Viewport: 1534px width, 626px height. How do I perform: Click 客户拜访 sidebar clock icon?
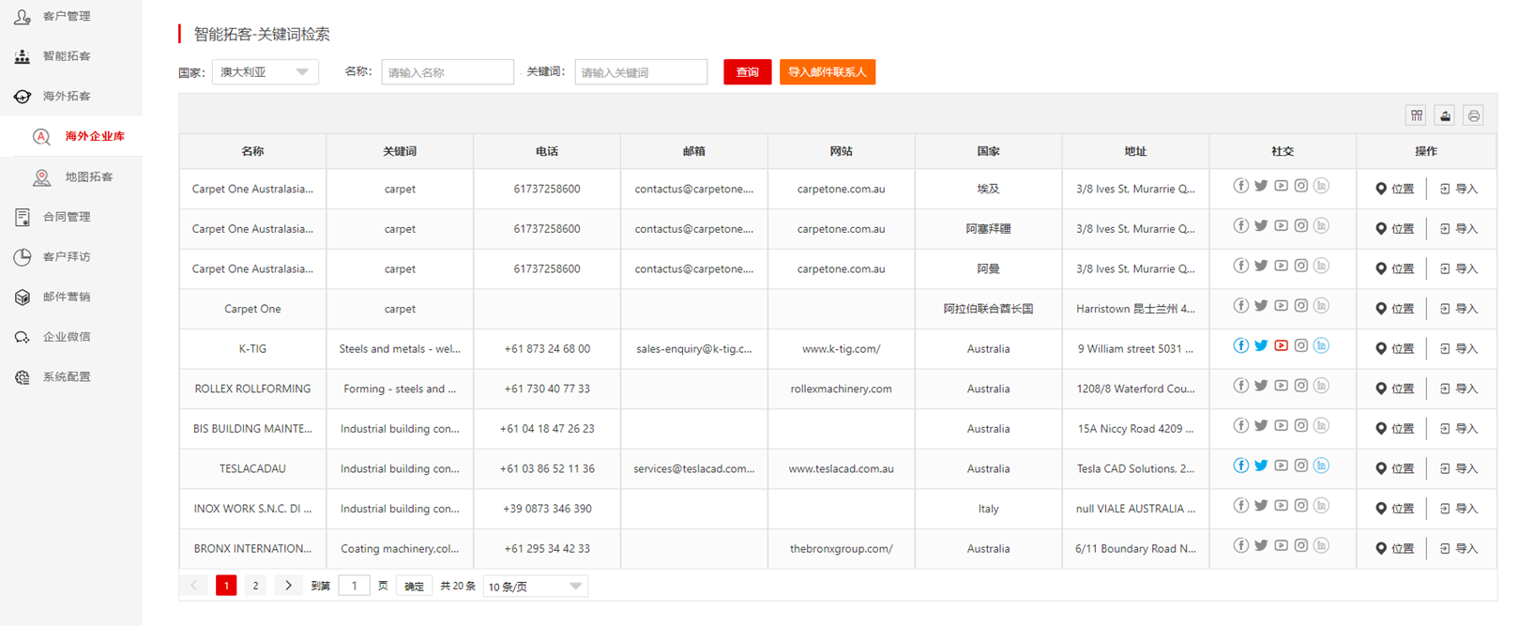[23, 257]
